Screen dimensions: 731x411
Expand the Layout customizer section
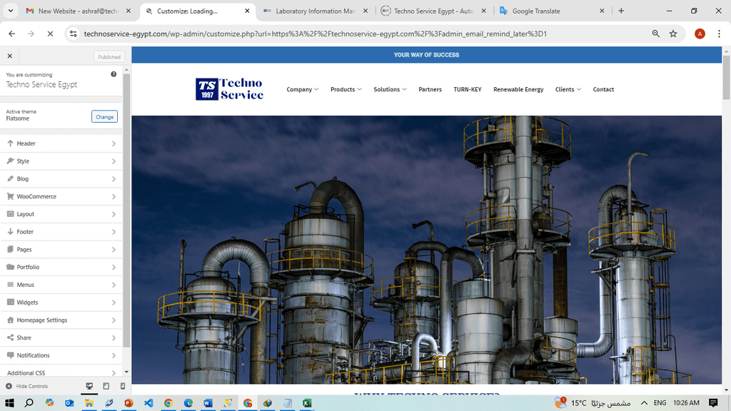point(61,214)
